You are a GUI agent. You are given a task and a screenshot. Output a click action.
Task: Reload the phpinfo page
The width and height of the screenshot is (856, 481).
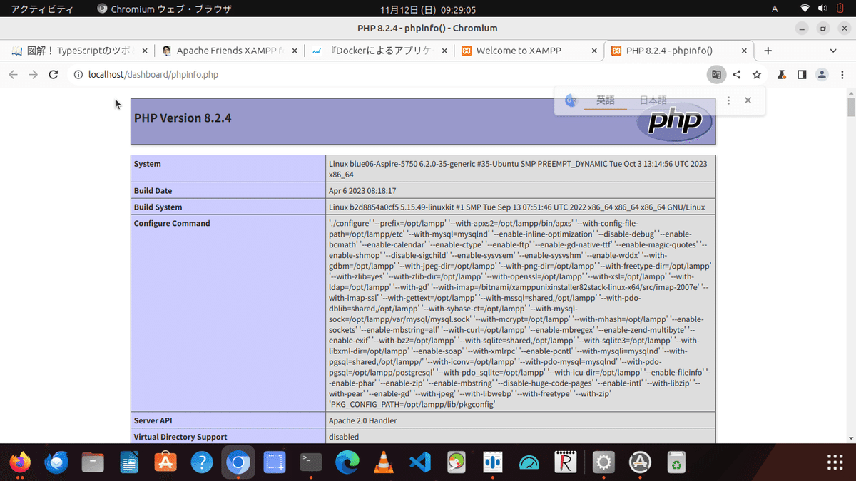coord(53,74)
